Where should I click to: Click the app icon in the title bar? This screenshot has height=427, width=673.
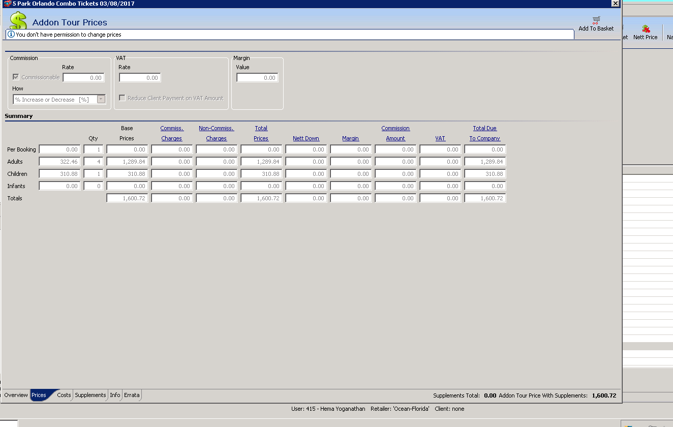(x=8, y=4)
